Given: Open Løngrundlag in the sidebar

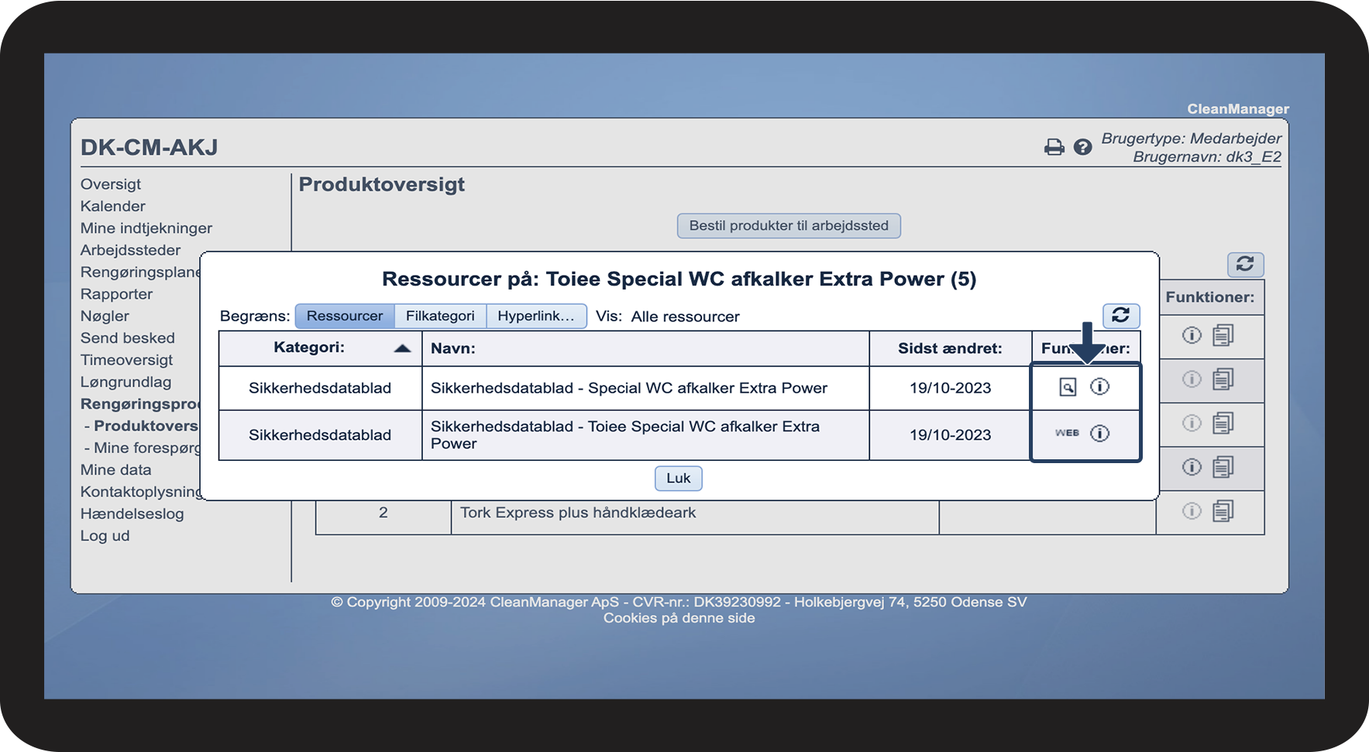Looking at the screenshot, I should 126,382.
